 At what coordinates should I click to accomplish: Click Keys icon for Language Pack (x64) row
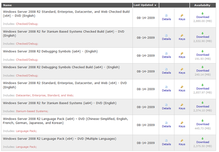point(182,141)
